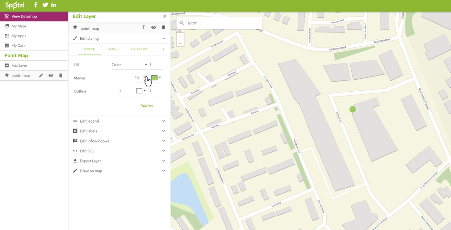451x230 pixels.
Task: Toggle layer visibility eye in Edit Layer header
Action: 154,27
